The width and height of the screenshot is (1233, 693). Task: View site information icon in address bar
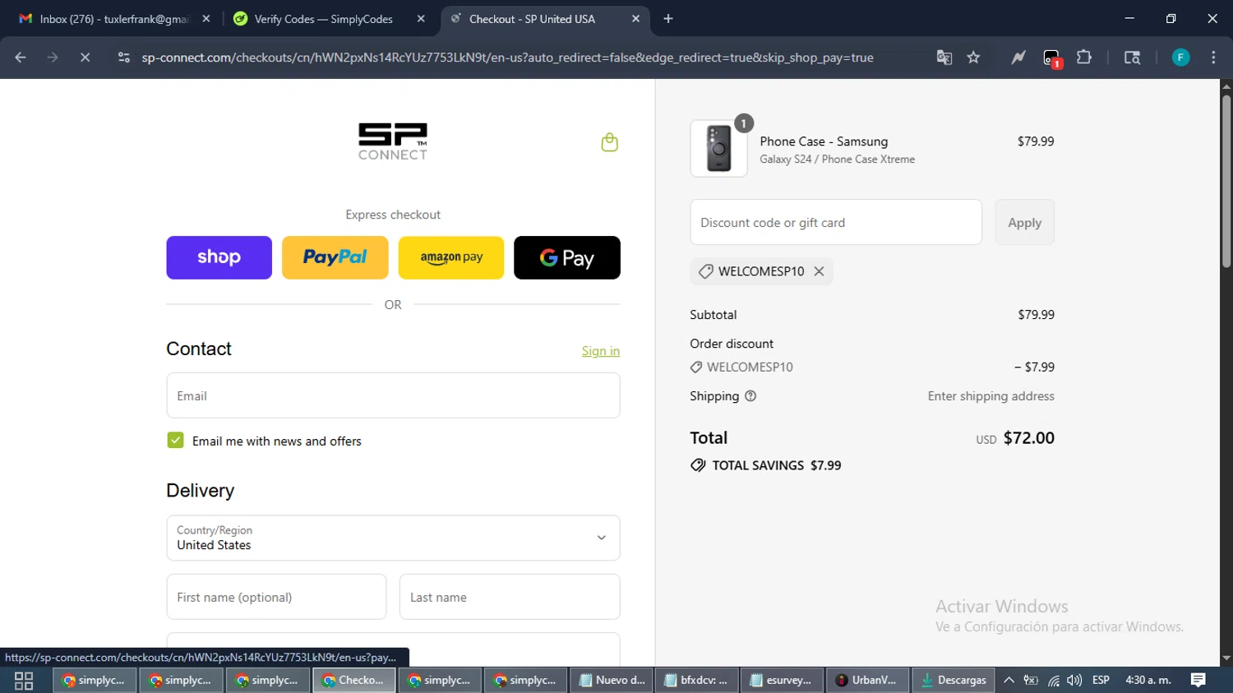124,58
